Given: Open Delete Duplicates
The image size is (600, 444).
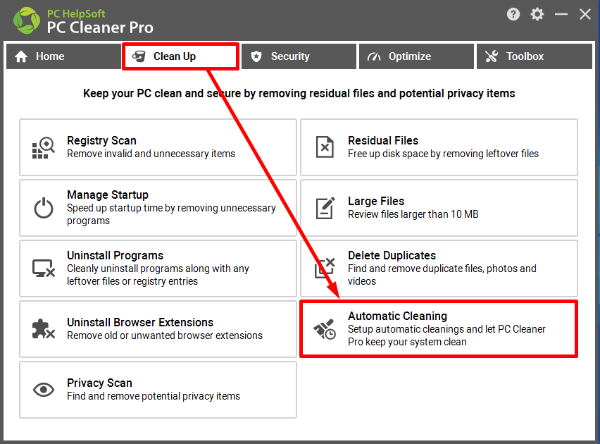Looking at the screenshot, I should pos(439,269).
